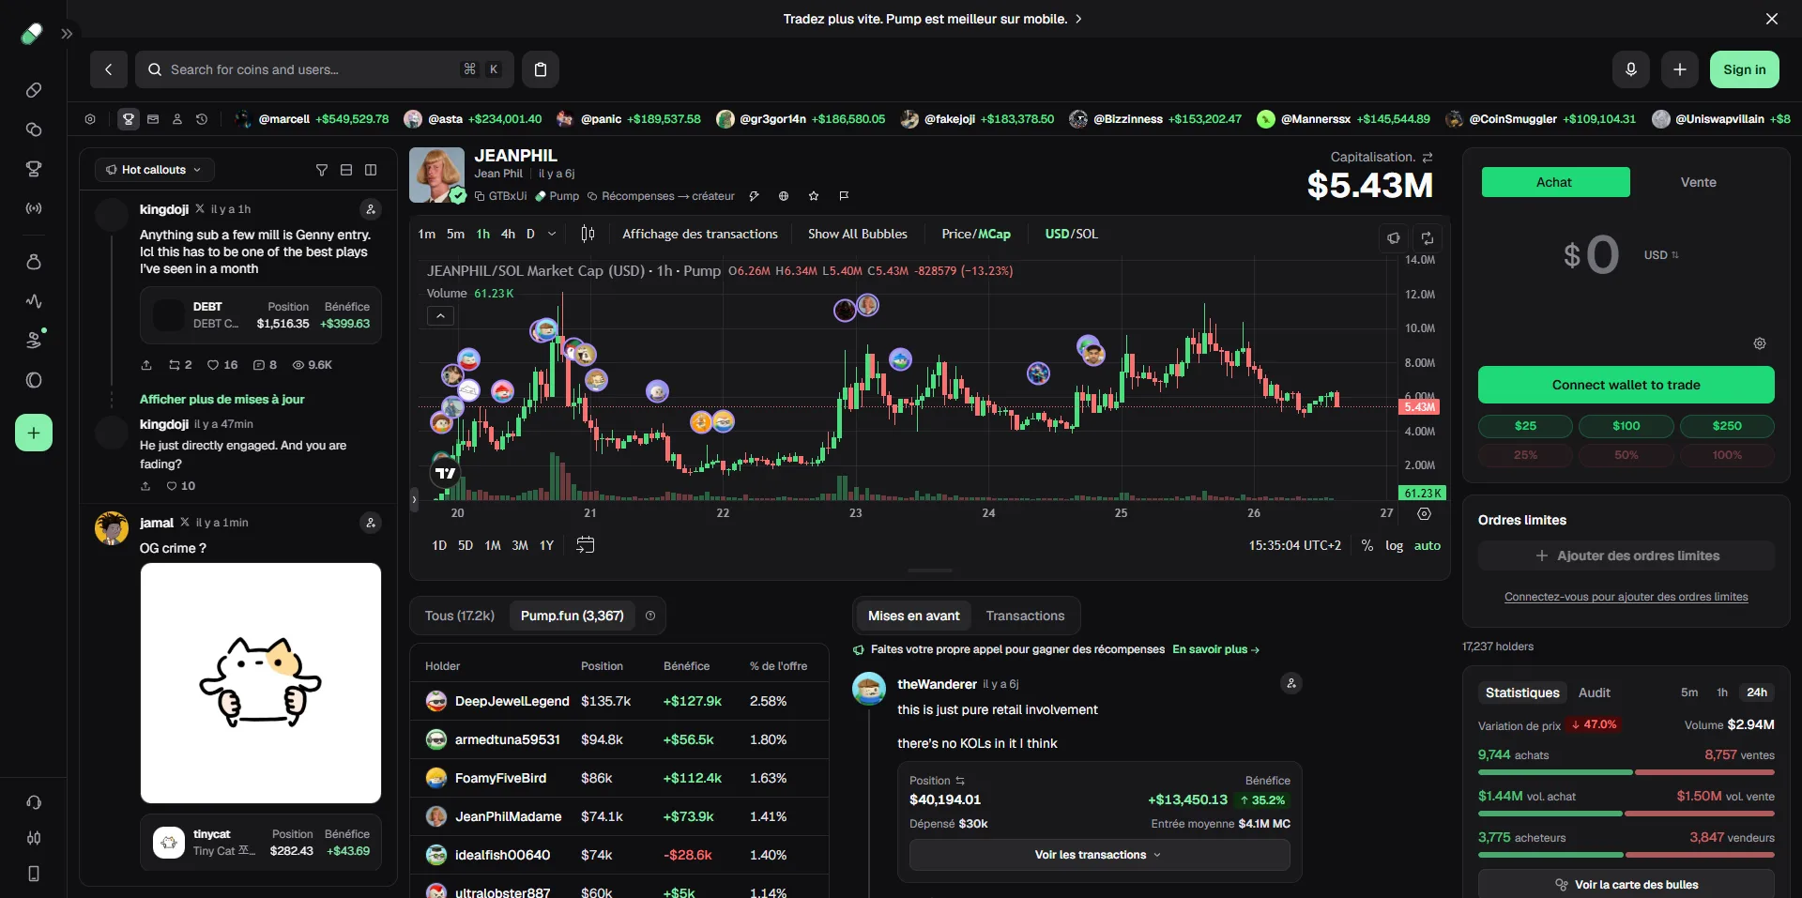The image size is (1802, 898).
Task: Open the En savoir plus link
Action: 1215,649
